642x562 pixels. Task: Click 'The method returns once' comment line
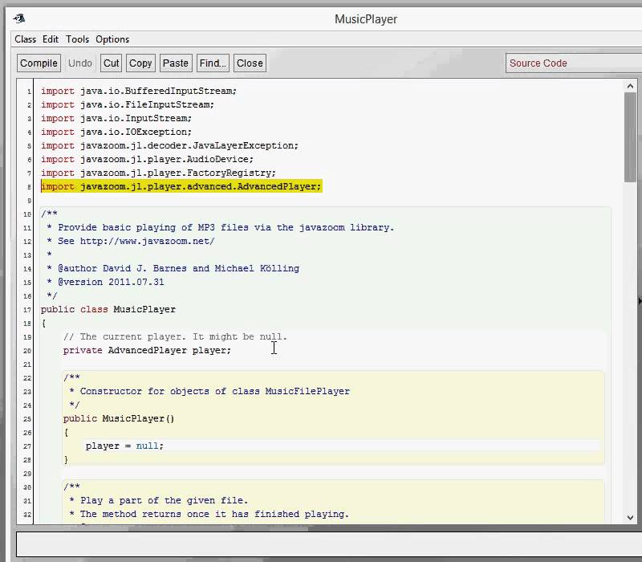point(209,514)
